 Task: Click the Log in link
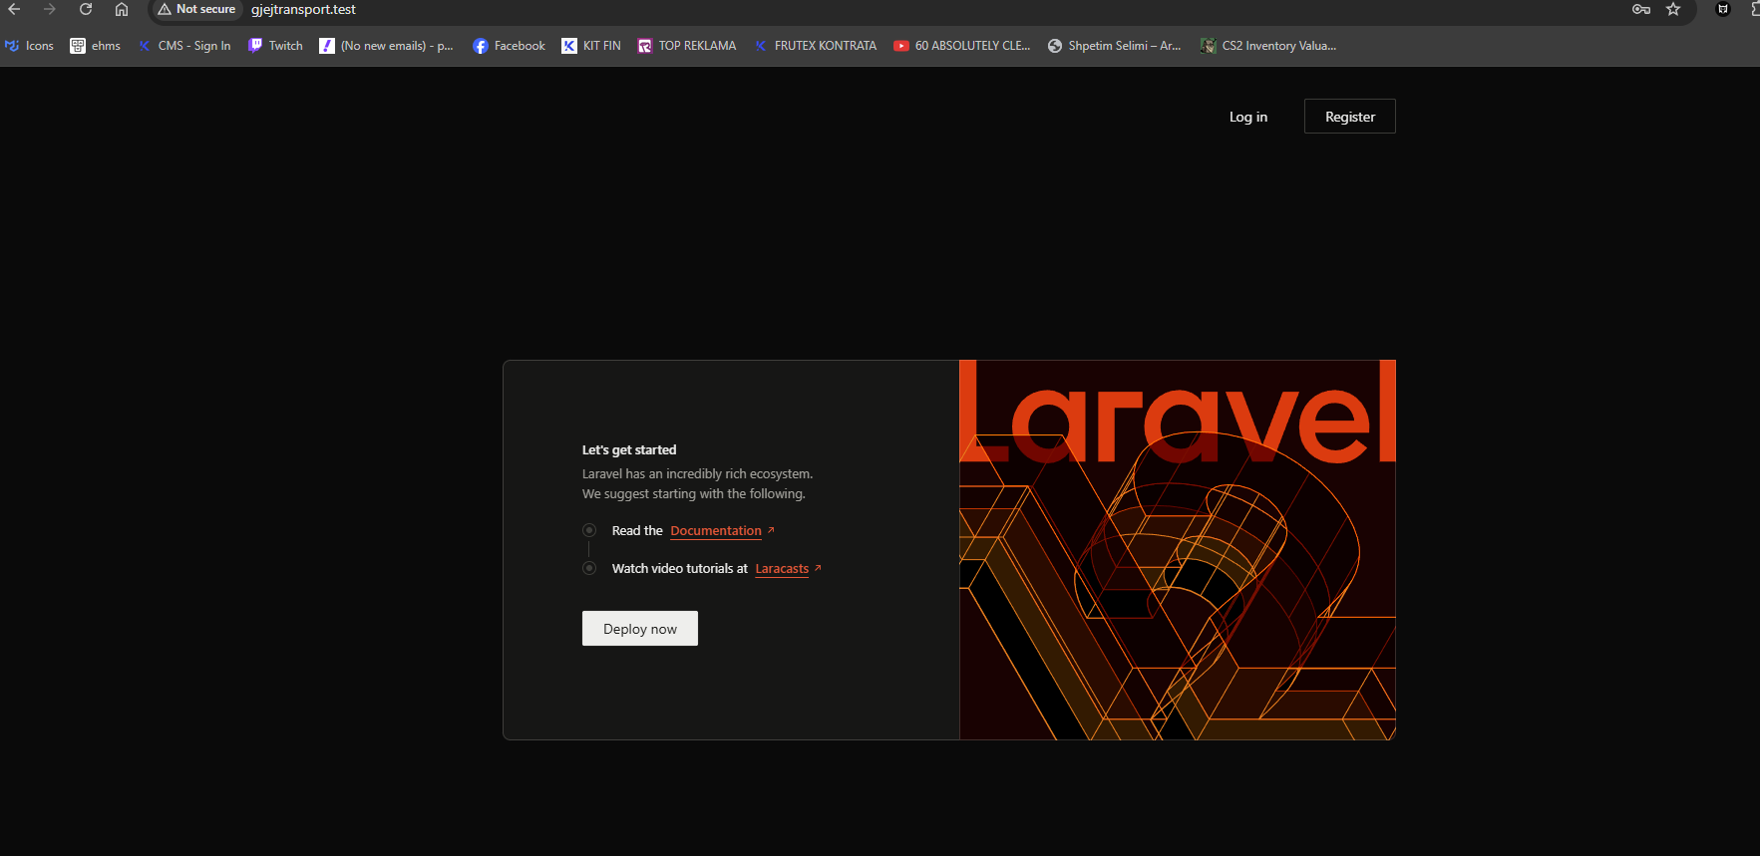tap(1247, 117)
